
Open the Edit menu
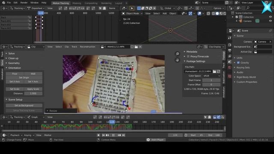coord(15,3)
